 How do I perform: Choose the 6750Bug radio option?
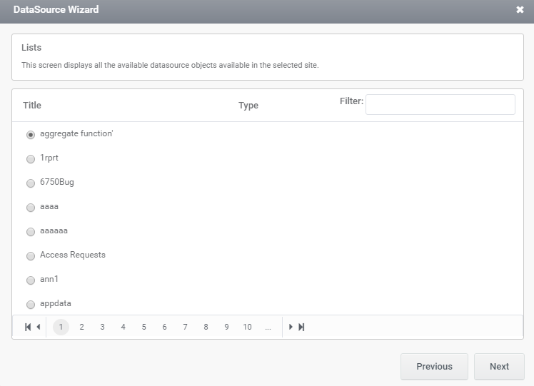click(x=31, y=183)
